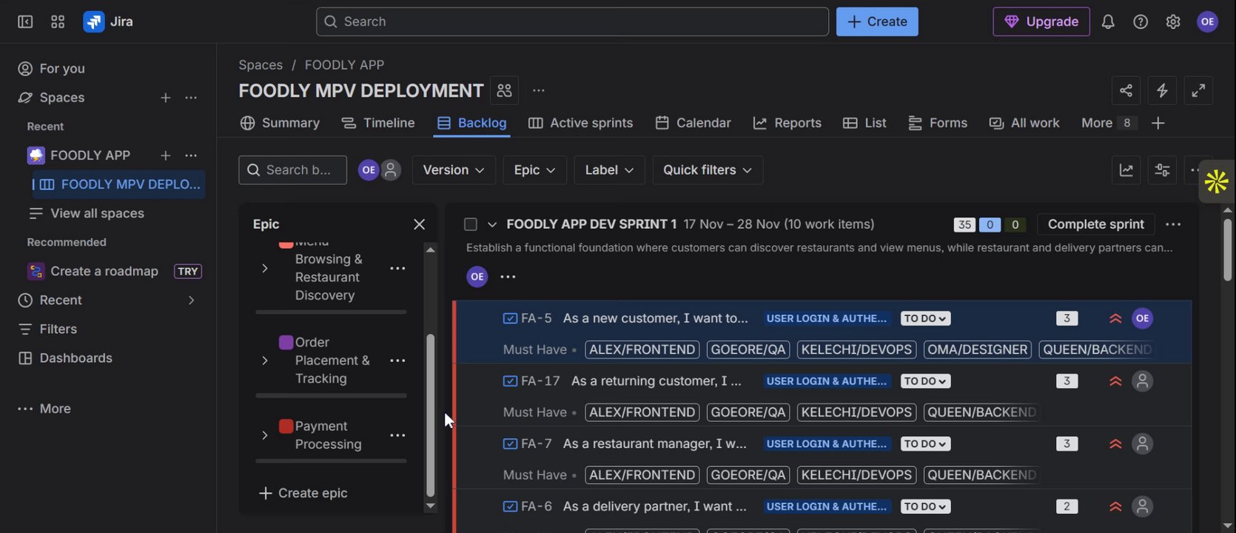1236x533 pixels.
Task: Expand the Order Placement & Tracking epic
Action: (x=264, y=361)
